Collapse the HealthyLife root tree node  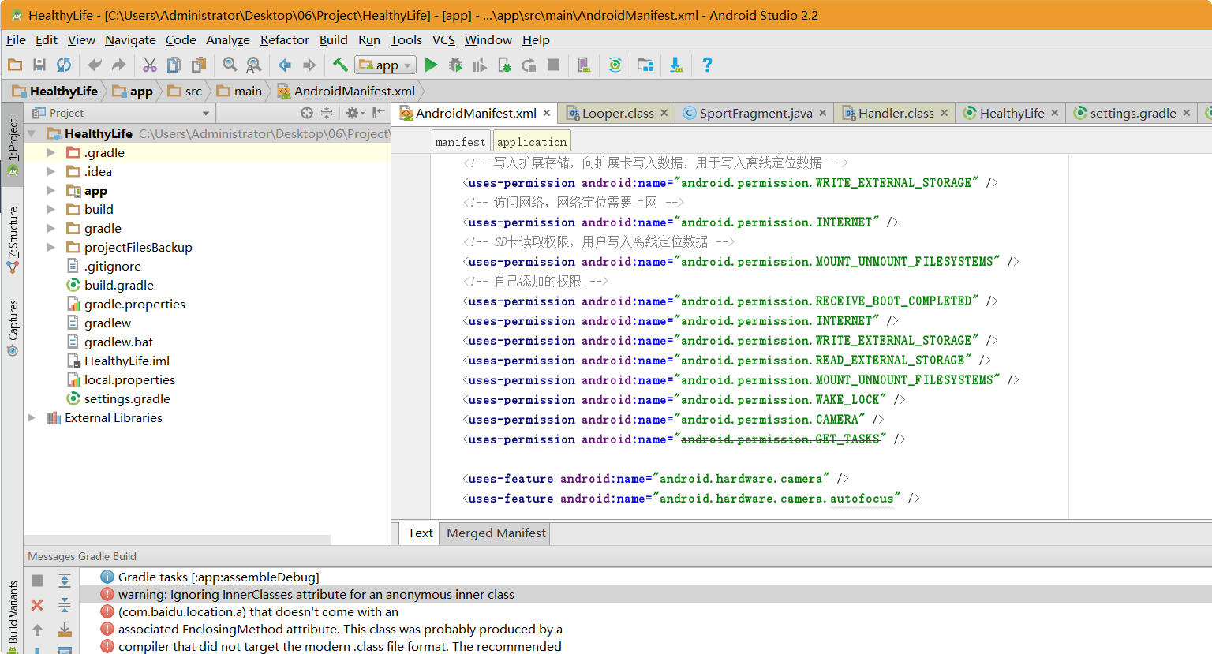[x=32, y=133]
